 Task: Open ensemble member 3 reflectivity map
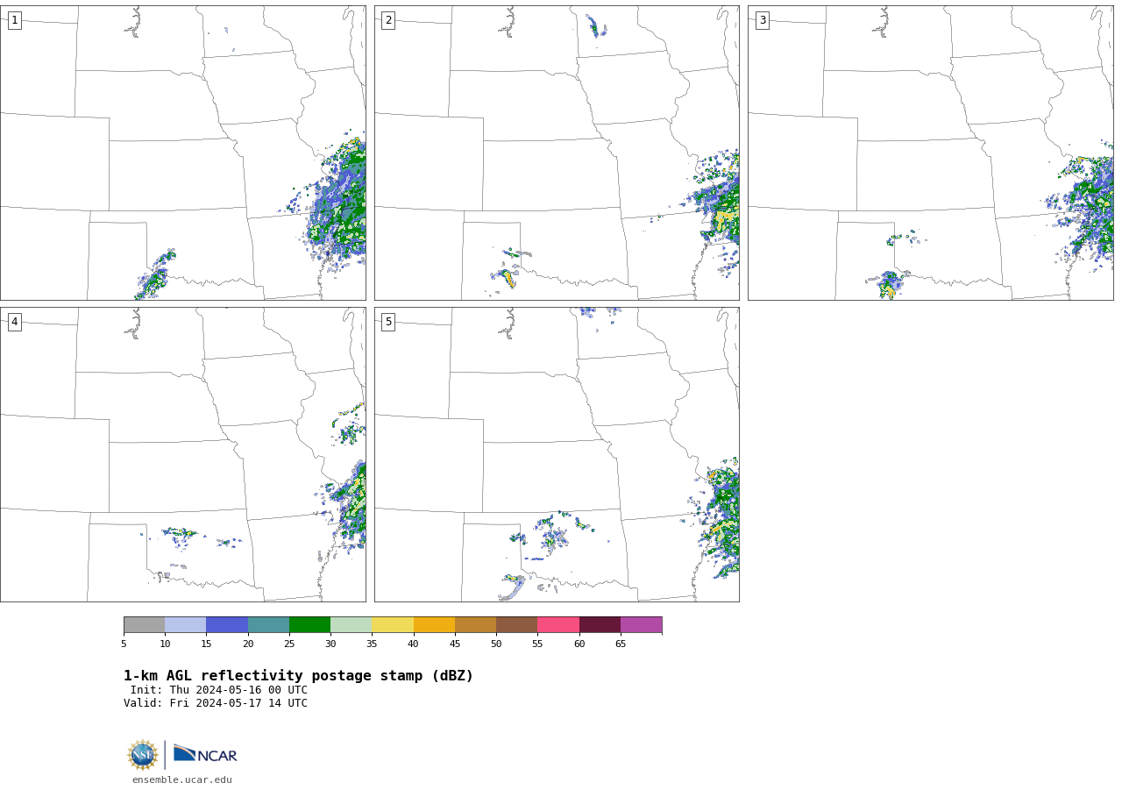pyautogui.click(x=930, y=153)
